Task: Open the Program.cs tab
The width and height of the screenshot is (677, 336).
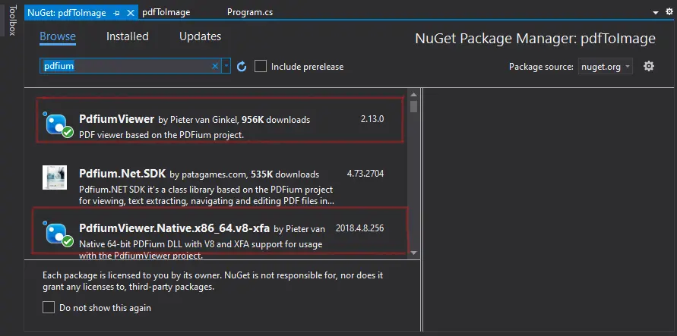Action: click(250, 12)
